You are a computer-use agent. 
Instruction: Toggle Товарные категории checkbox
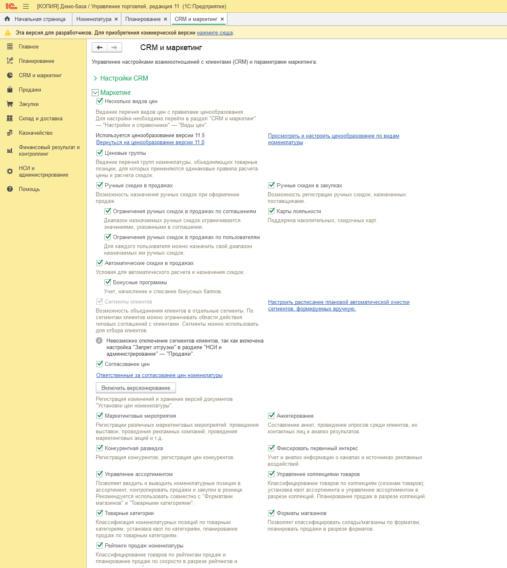[100, 513]
